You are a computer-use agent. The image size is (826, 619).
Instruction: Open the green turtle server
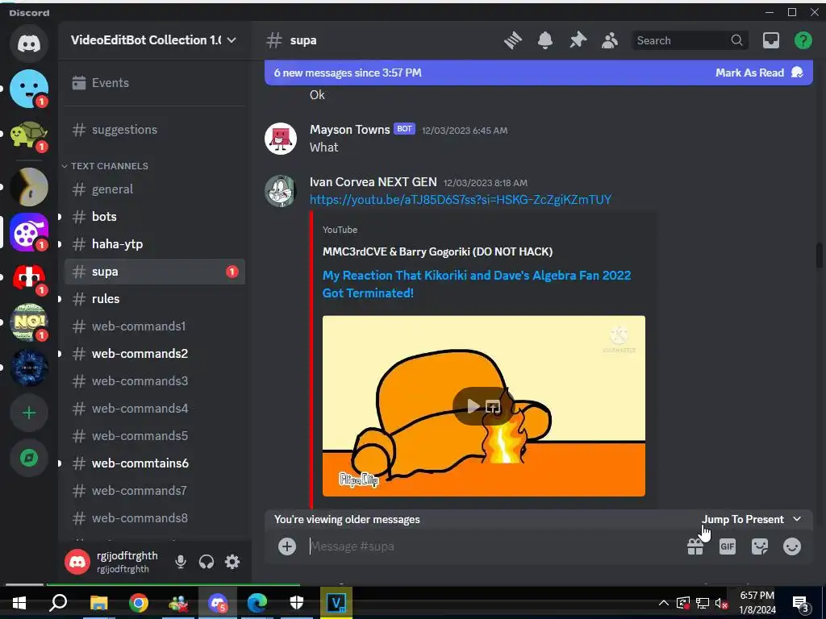pyautogui.click(x=29, y=135)
